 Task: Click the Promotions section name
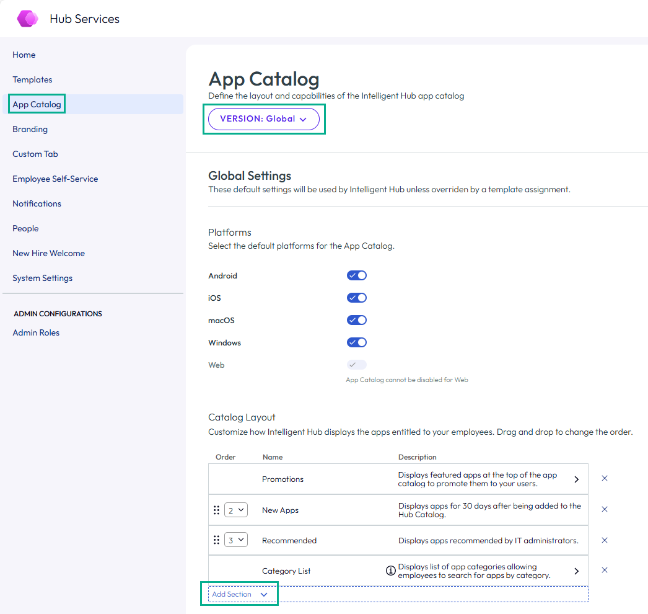point(282,479)
